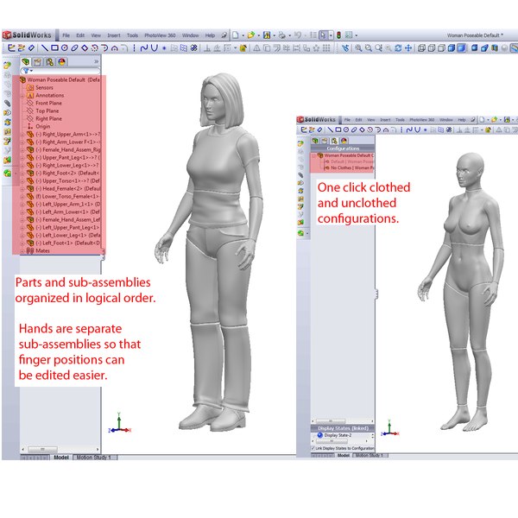Switch to FeatureManager tab in main window
Screen dimensions: 518x518
[25, 62]
